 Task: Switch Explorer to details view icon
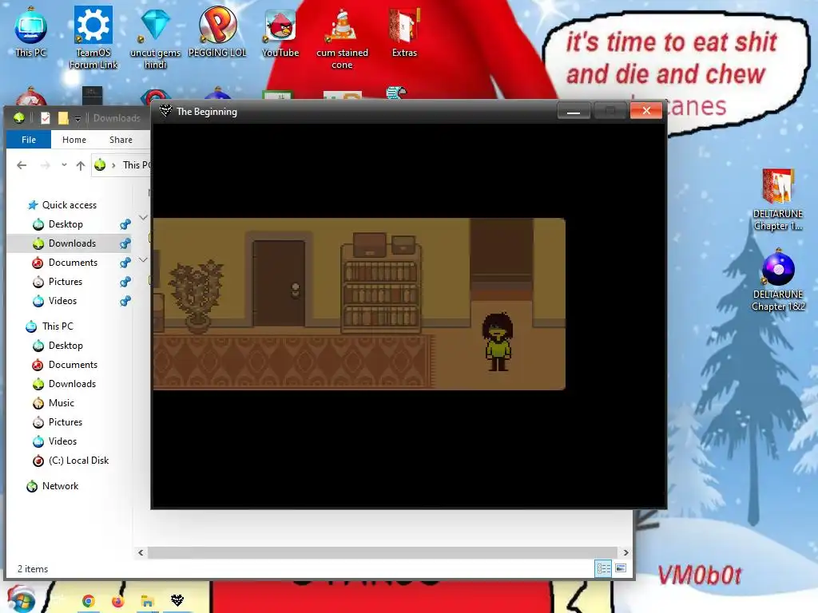pos(604,568)
